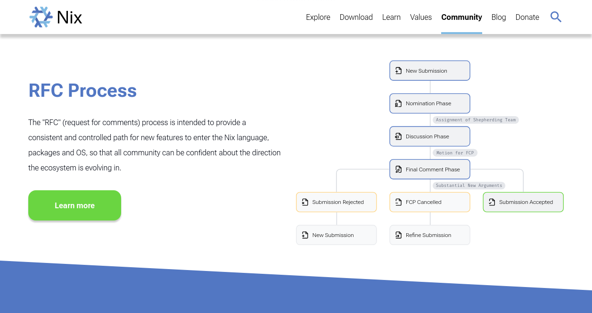The image size is (592, 313).
Task: Click the Refine Submission document icon
Action: pyautogui.click(x=398, y=235)
